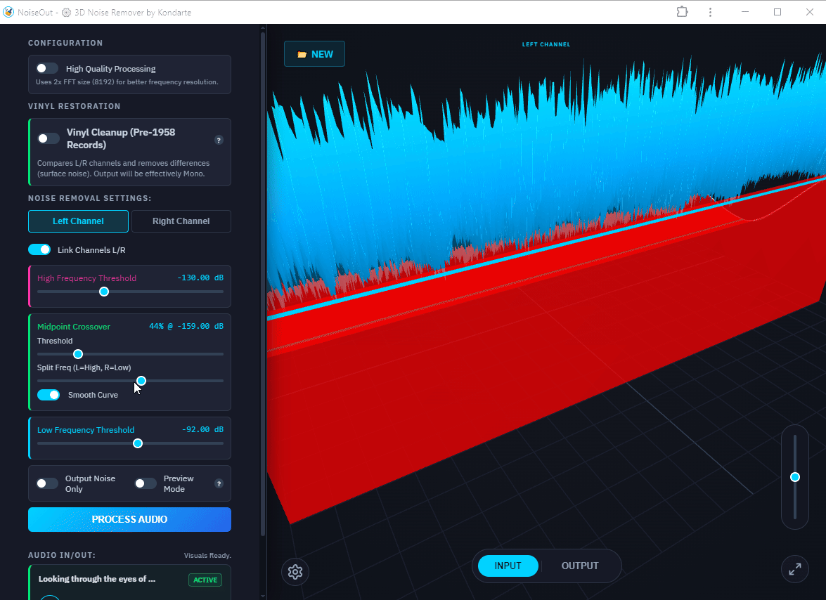Show the INPUT visualization
The image size is (826, 600).
pos(508,566)
